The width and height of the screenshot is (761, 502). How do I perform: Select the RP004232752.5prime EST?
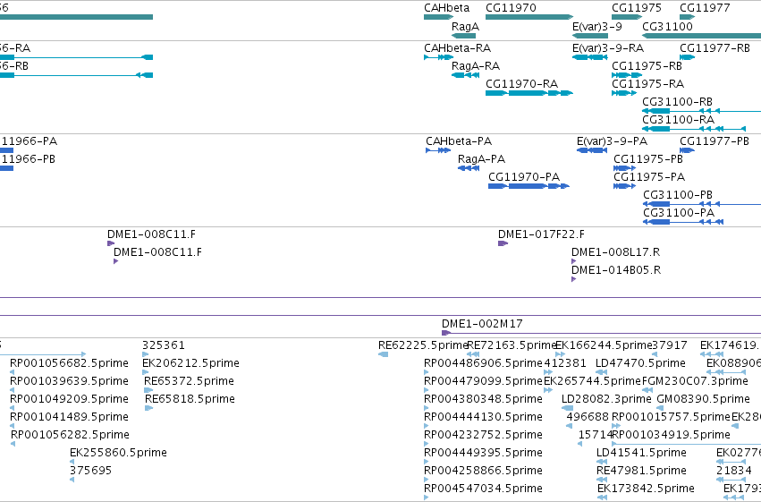coord(427,444)
